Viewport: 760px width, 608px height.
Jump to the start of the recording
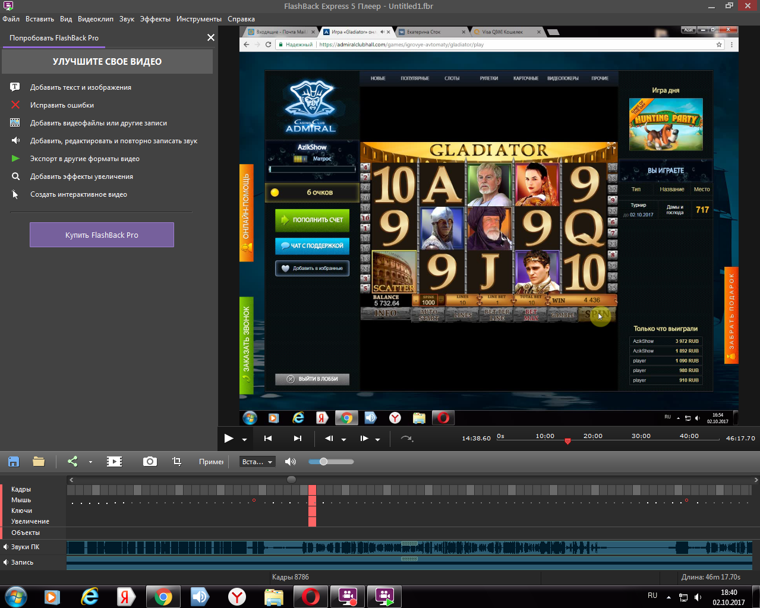[268, 439]
